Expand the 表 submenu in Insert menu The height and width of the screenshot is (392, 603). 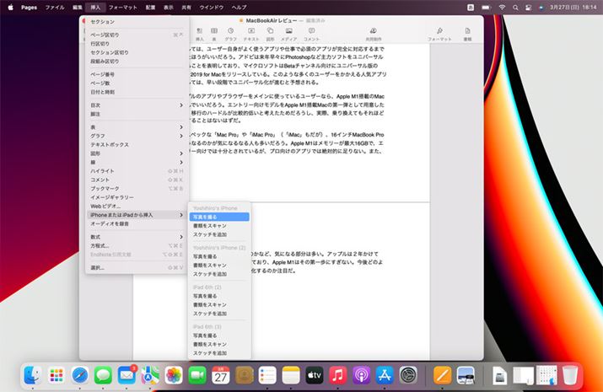tap(136, 126)
